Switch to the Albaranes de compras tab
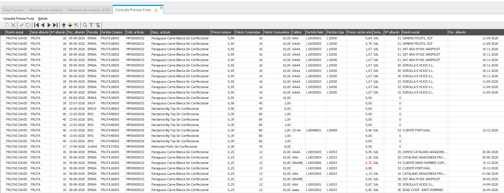The height and width of the screenshot is (193, 504). point(45,10)
